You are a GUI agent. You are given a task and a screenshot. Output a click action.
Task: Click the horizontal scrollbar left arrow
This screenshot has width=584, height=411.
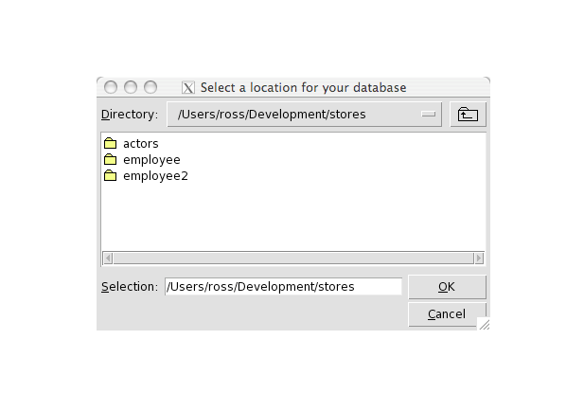coord(107,258)
